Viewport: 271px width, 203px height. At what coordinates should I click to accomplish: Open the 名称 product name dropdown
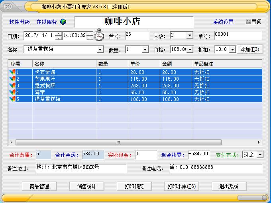(x=100, y=50)
